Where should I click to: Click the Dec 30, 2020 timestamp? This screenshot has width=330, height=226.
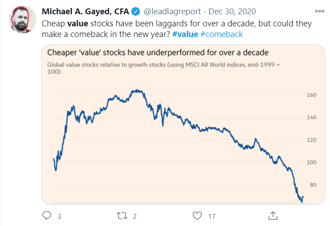click(232, 12)
